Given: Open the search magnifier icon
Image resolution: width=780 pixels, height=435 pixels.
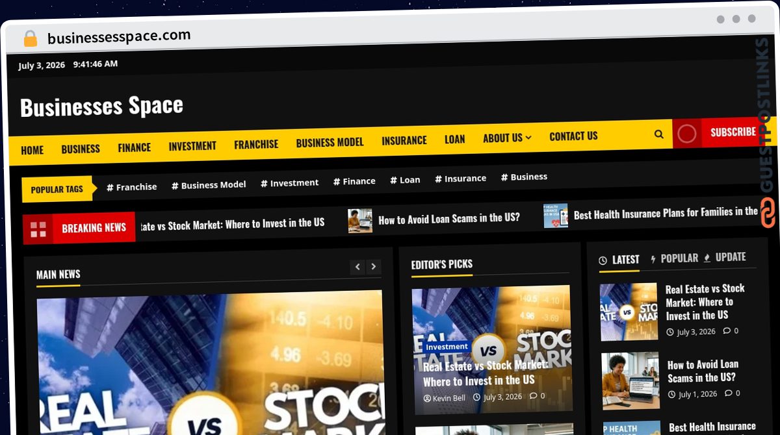Looking at the screenshot, I should [x=658, y=134].
